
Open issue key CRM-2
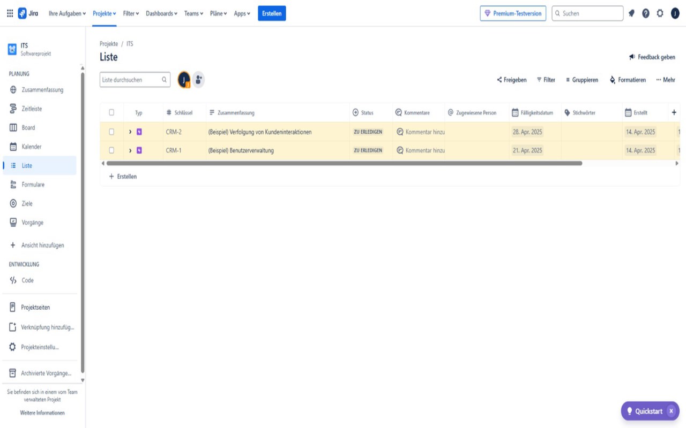174,132
